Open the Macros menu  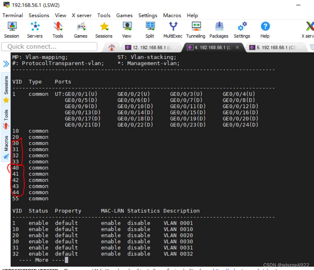click(x=172, y=15)
